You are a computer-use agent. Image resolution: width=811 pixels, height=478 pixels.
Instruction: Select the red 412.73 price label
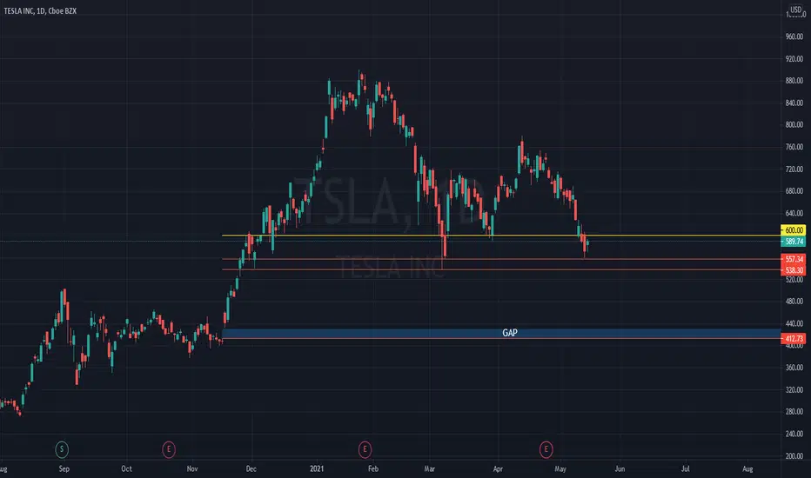tap(794, 338)
